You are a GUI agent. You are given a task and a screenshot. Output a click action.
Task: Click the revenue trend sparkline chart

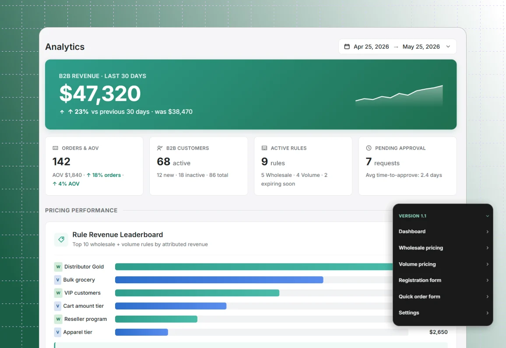tap(399, 95)
